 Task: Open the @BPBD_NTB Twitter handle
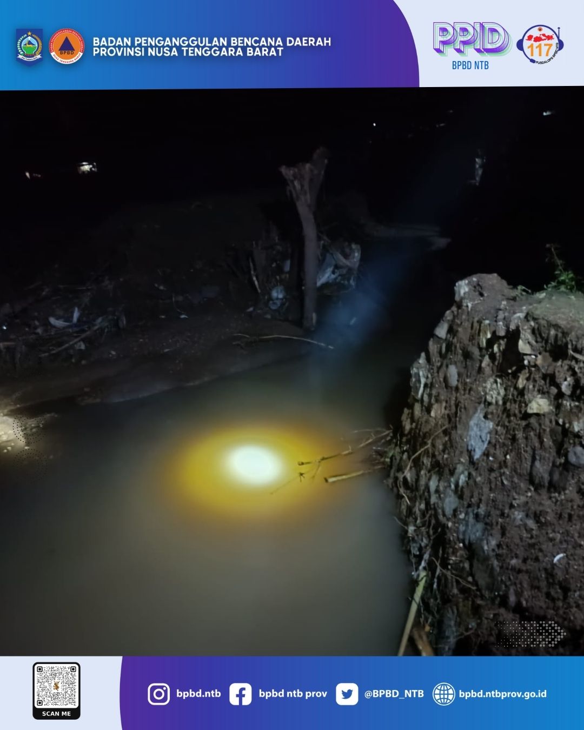394,694
